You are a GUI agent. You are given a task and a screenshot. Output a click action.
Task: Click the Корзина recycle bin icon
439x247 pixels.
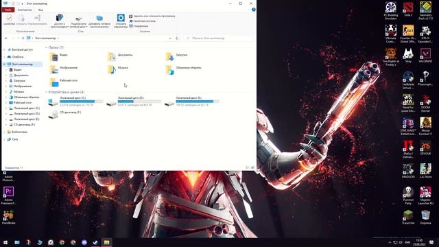pos(425,217)
